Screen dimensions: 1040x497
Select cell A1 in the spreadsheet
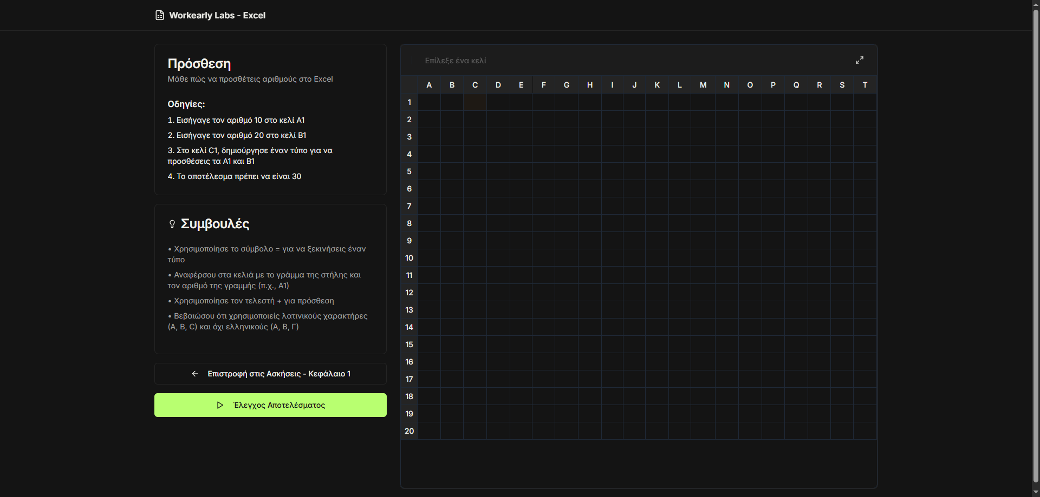pyautogui.click(x=429, y=102)
